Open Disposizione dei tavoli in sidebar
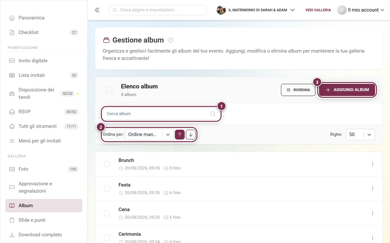Viewport: 390px width, 243px height. pyautogui.click(x=44, y=93)
